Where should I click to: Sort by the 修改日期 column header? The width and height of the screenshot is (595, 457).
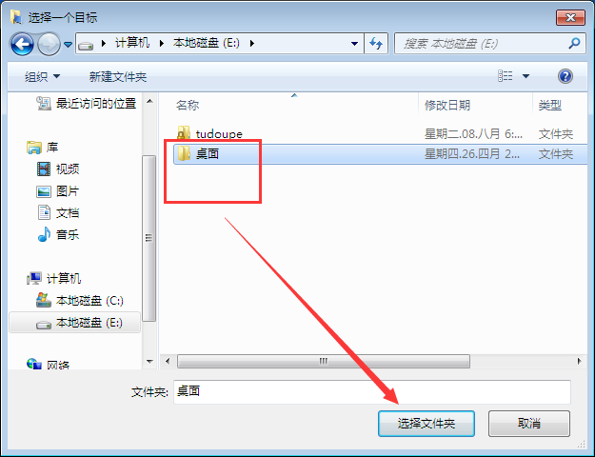pyautogui.click(x=447, y=105)
